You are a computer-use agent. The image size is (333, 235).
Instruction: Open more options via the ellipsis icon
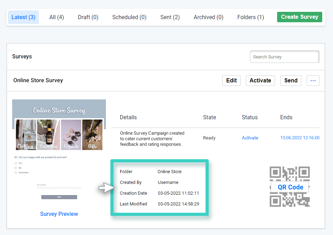coord(313,80)
